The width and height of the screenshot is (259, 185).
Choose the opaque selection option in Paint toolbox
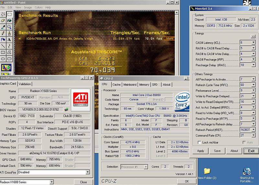pos(6,68)
